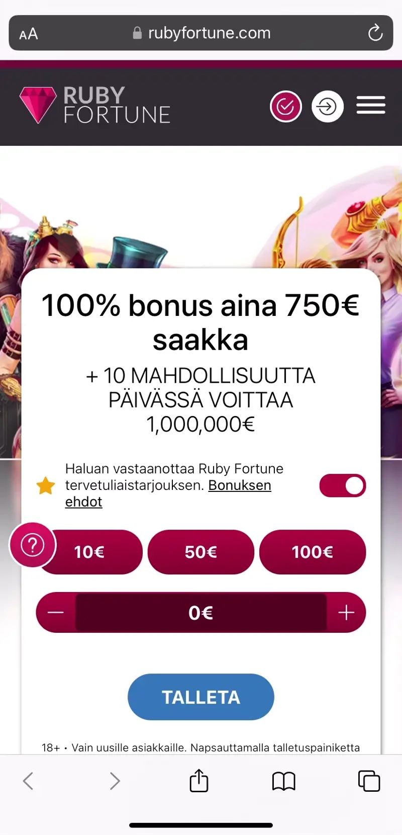Image resolution: width=402 pixels, height=835 pixels.
Task: Choose the 100€ deposit amount
Action: (313, 552)
